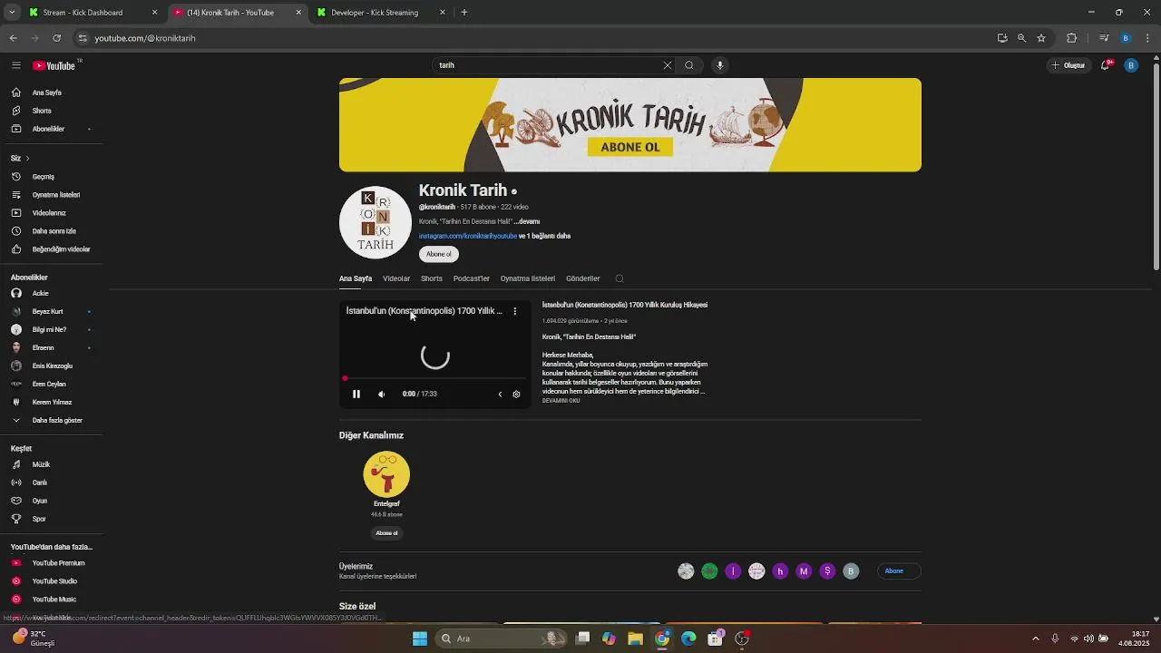The width and height of the screenshot is (1161, 653).
Task: Click the members Abone button
Action: tap(898, 570)
